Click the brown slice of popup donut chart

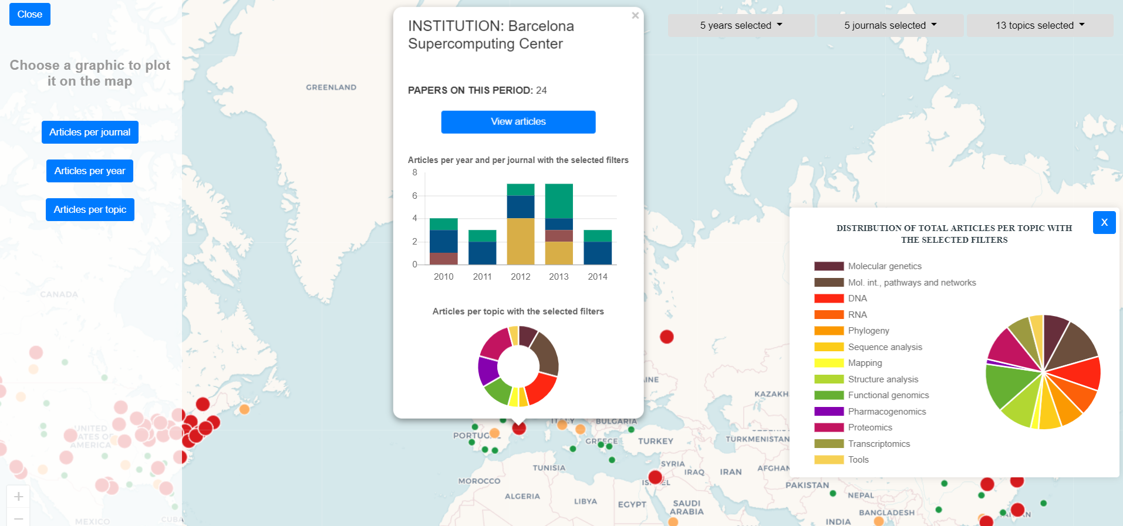546,354
